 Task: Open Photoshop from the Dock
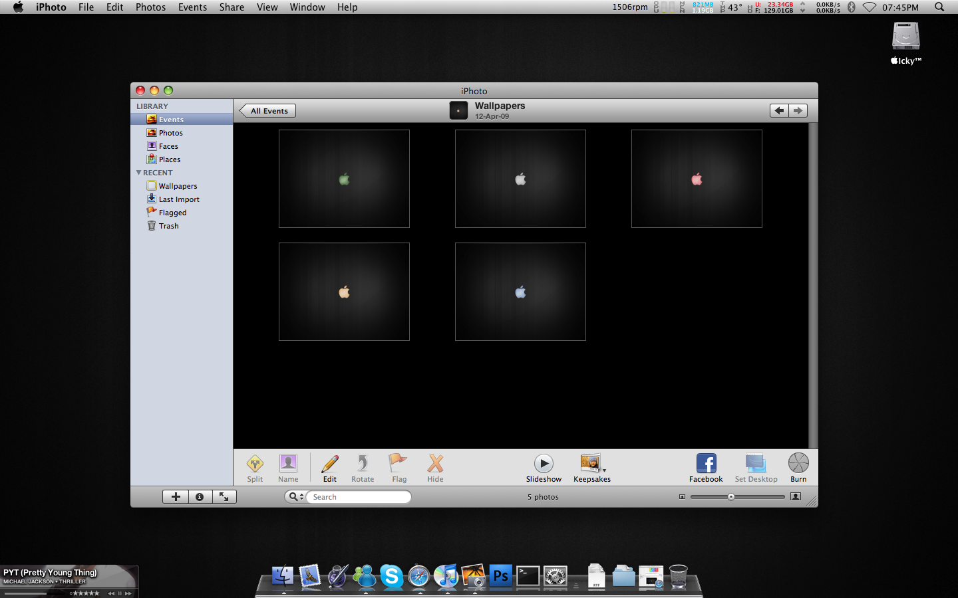[500, 575]
